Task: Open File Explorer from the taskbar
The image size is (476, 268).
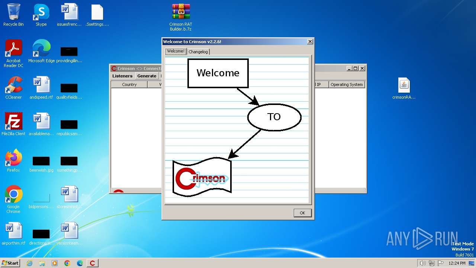Action: [x=42, y=263]
